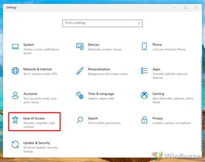This screenshot has width=205, height=162.
Task: Click 'Narrator, magnifier, high contrast' text
Action: click(39, 125)
